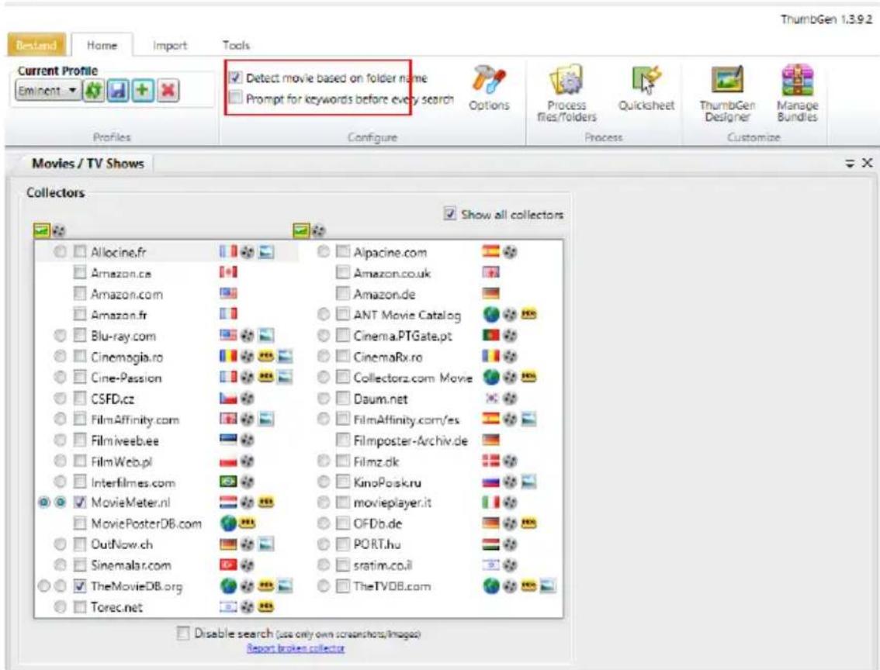Click the French flag icon beside Allocine.fr

pyautogui.click(x=228, y=252)
